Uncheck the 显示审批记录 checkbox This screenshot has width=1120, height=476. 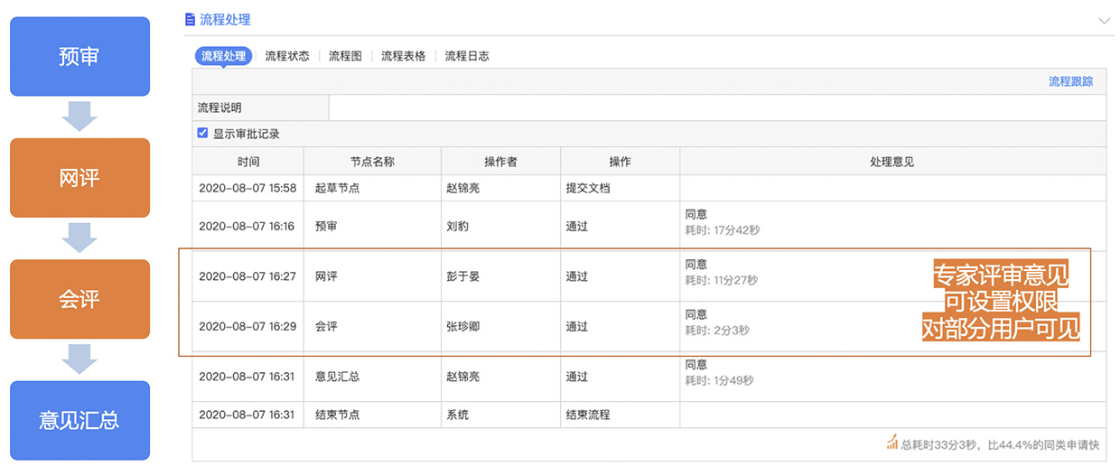point(203,133)
